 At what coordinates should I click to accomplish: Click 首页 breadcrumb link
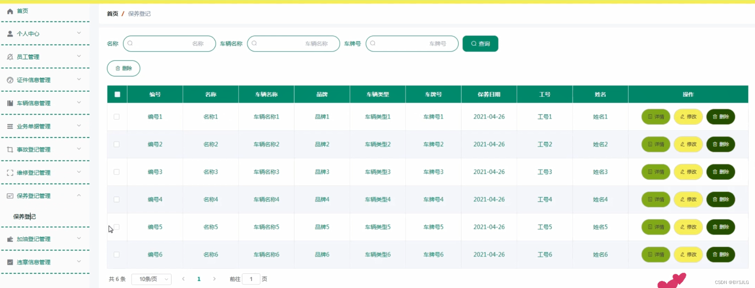[x=112, y=14]
